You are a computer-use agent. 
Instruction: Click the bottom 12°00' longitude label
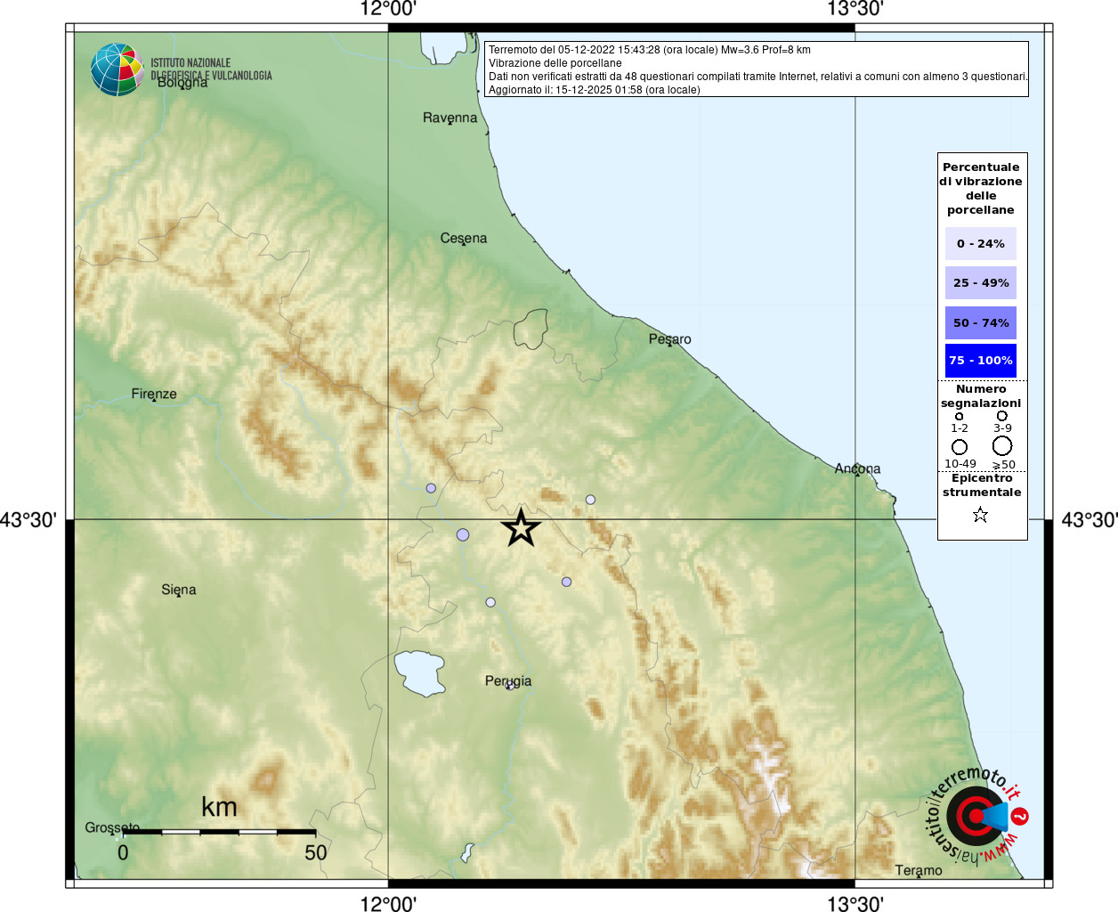(x=388, y=904)
